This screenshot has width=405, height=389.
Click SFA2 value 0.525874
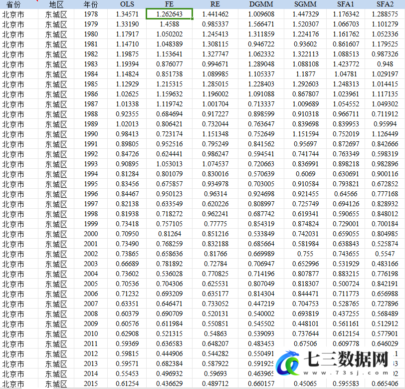point(385,244)
